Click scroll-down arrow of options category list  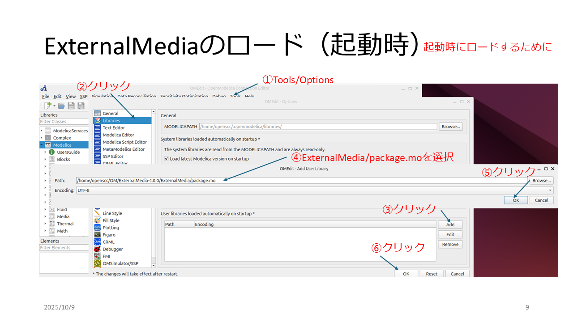(x=154, y=265)
